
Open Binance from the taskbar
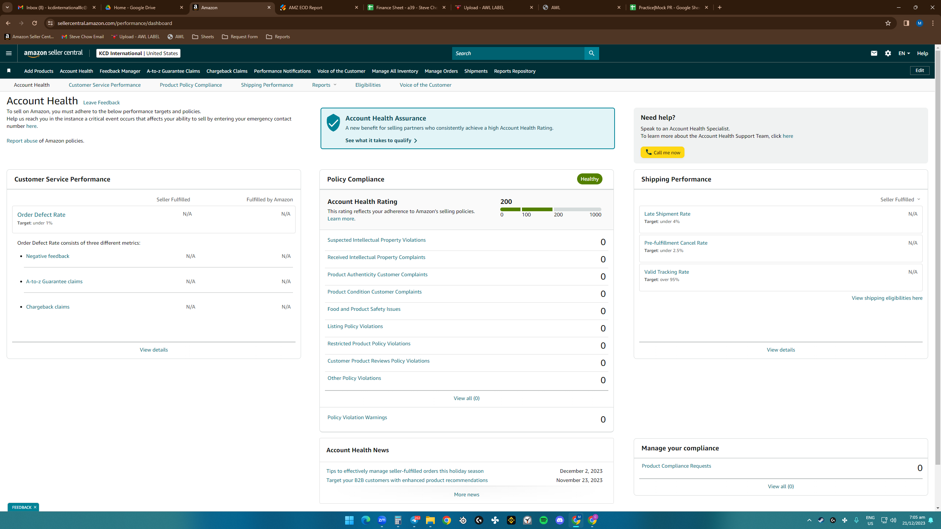tap(511, 520)
